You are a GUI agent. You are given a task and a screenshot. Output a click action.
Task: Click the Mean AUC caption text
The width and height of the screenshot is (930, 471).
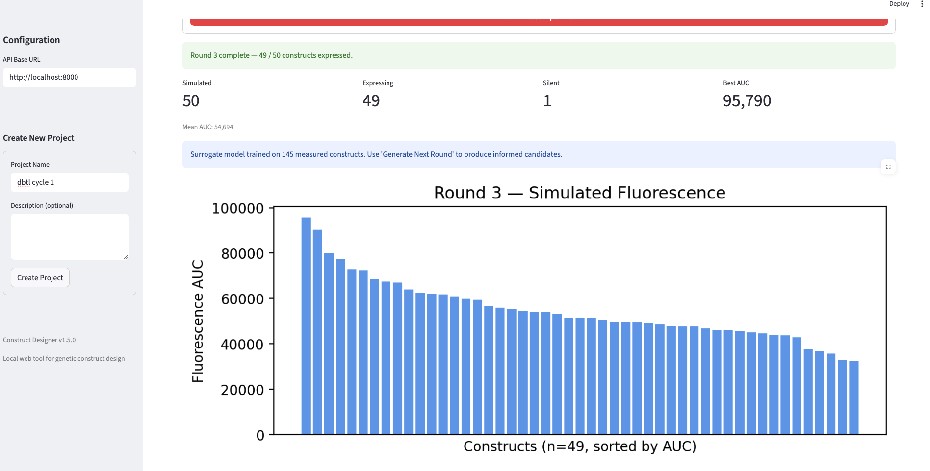(208, 127)
